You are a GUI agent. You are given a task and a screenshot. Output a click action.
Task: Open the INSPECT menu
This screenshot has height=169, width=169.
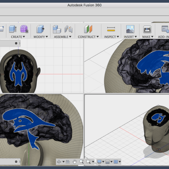point(111,37)
